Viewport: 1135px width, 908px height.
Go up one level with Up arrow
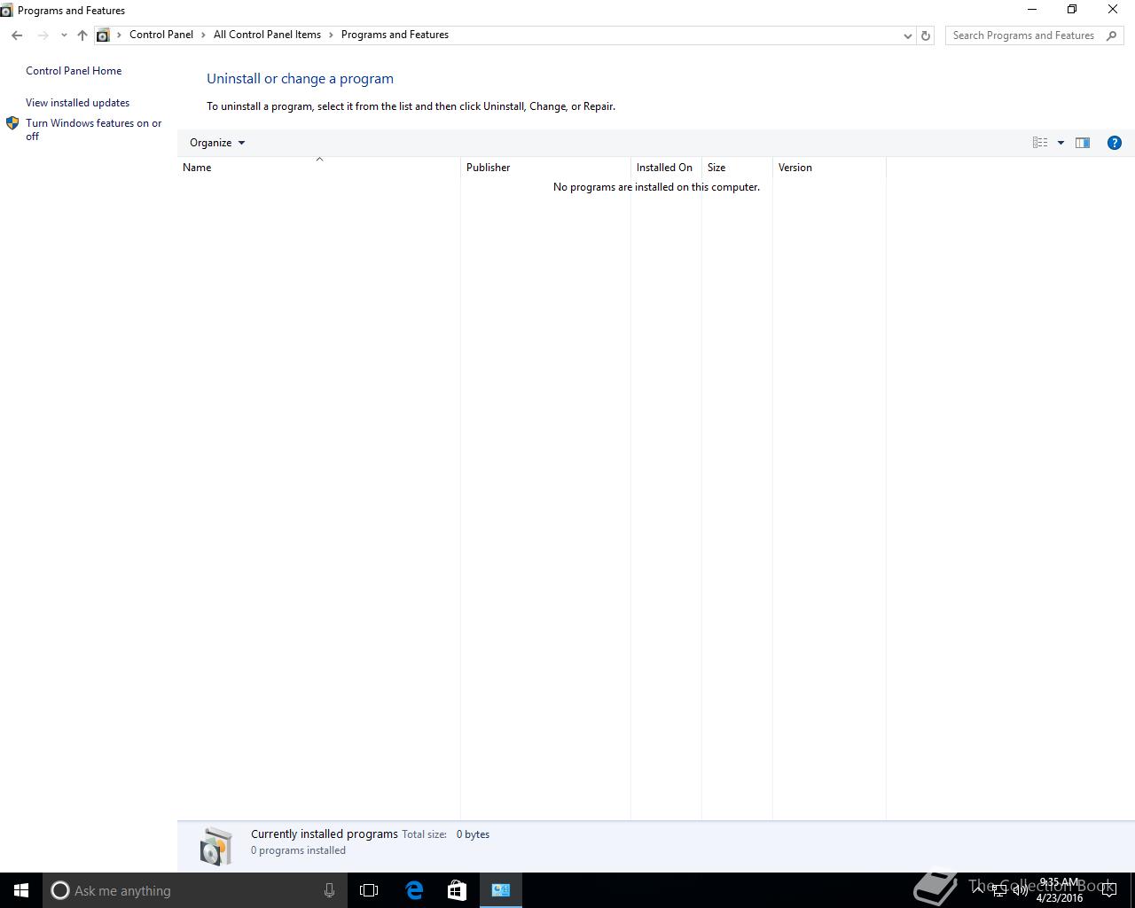click(82, 35)
